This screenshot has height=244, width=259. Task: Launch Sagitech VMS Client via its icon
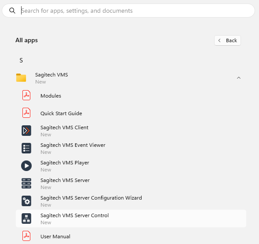26,131
